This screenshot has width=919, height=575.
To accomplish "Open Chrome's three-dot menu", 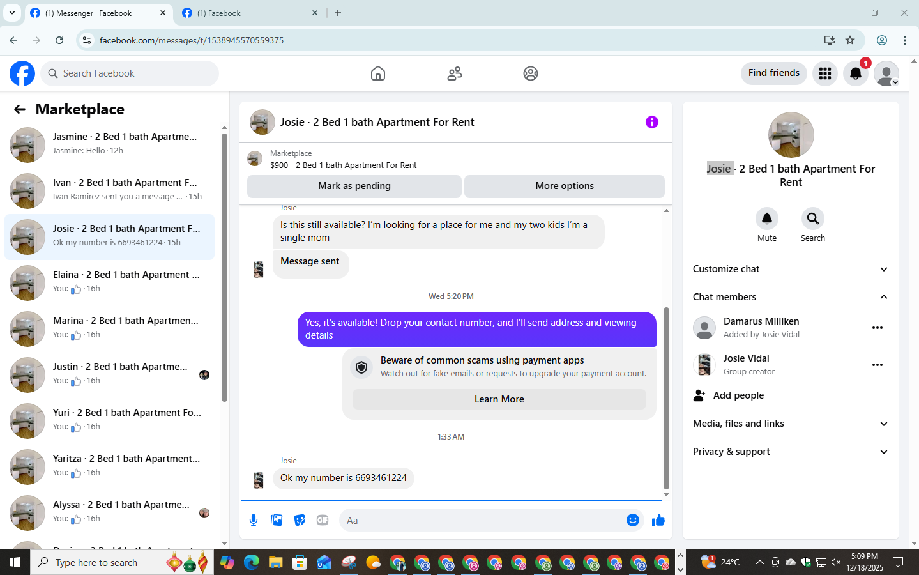I will point(905,40).
